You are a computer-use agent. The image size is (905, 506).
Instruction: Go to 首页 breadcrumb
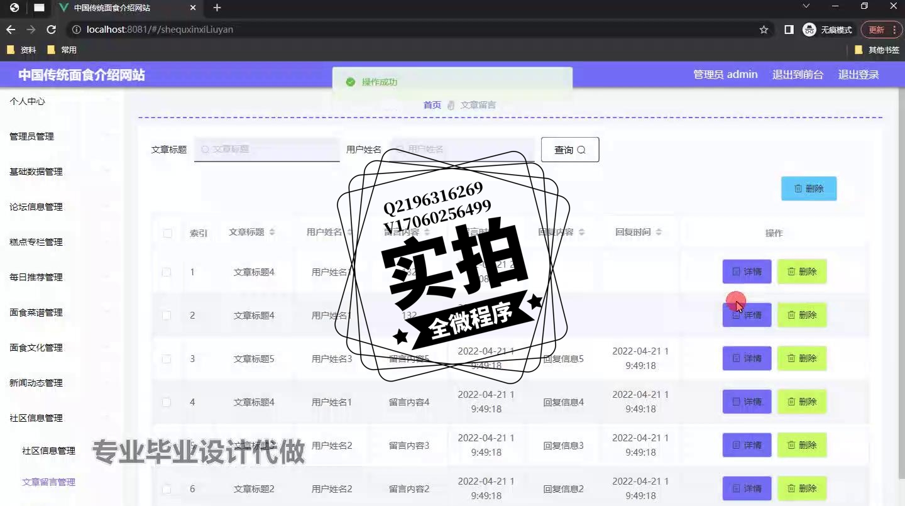(x=432, y=105)
